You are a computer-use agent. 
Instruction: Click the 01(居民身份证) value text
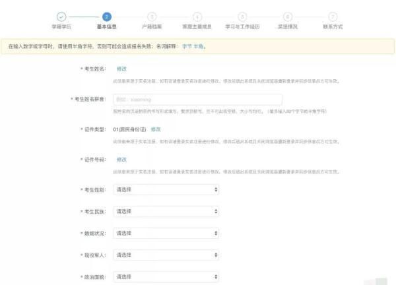pos(129,129)
